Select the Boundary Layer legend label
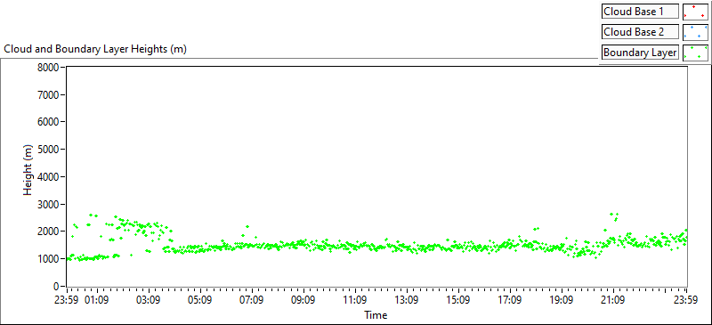 click(640, 53)
